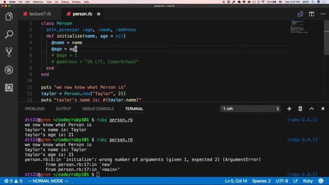The image size is (329, 185).
Task: Change indentation via Spaces: 2
Action: click(x=261, y=181)
